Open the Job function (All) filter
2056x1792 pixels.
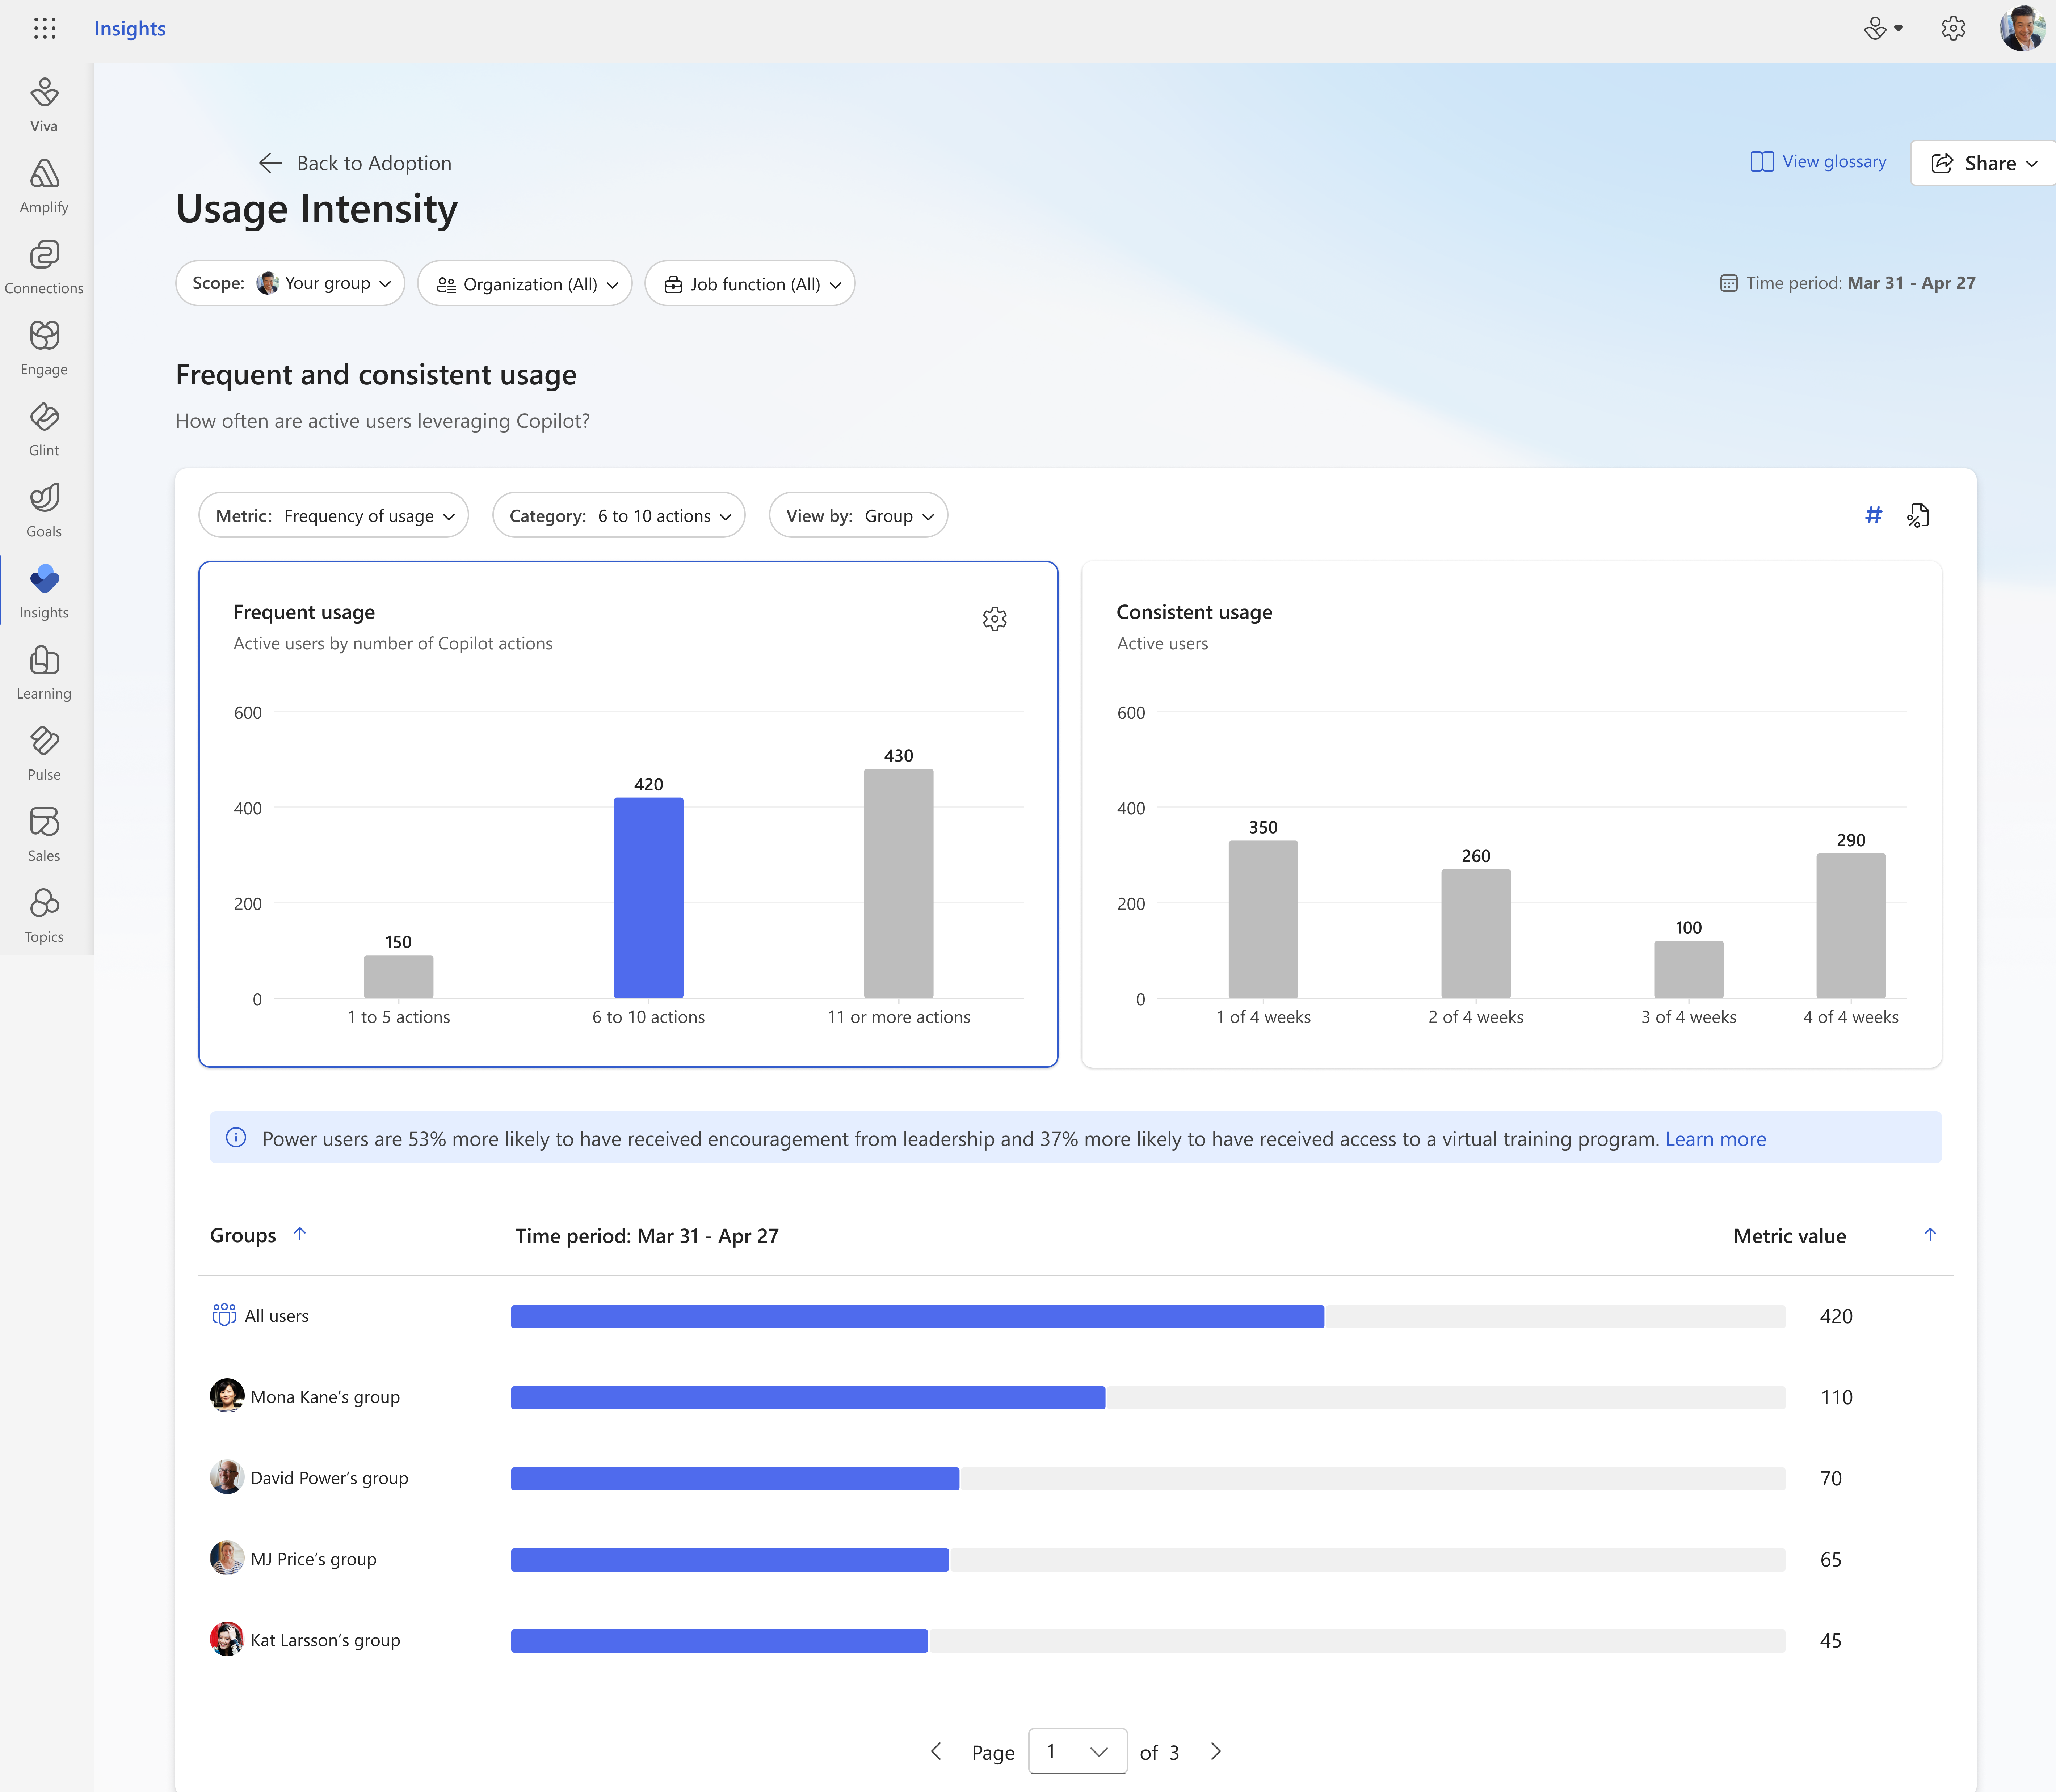click(750, 283)
